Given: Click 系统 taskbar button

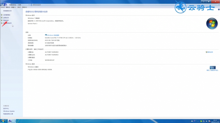Looking at the screenshot, I should point(12,121).
